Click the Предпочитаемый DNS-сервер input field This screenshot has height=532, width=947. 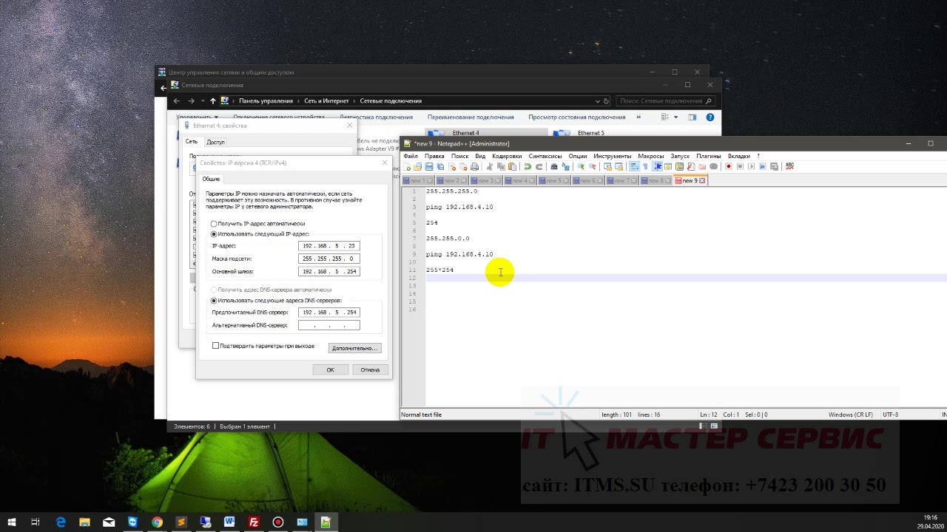pyautogui.click(x=328, y=312)
